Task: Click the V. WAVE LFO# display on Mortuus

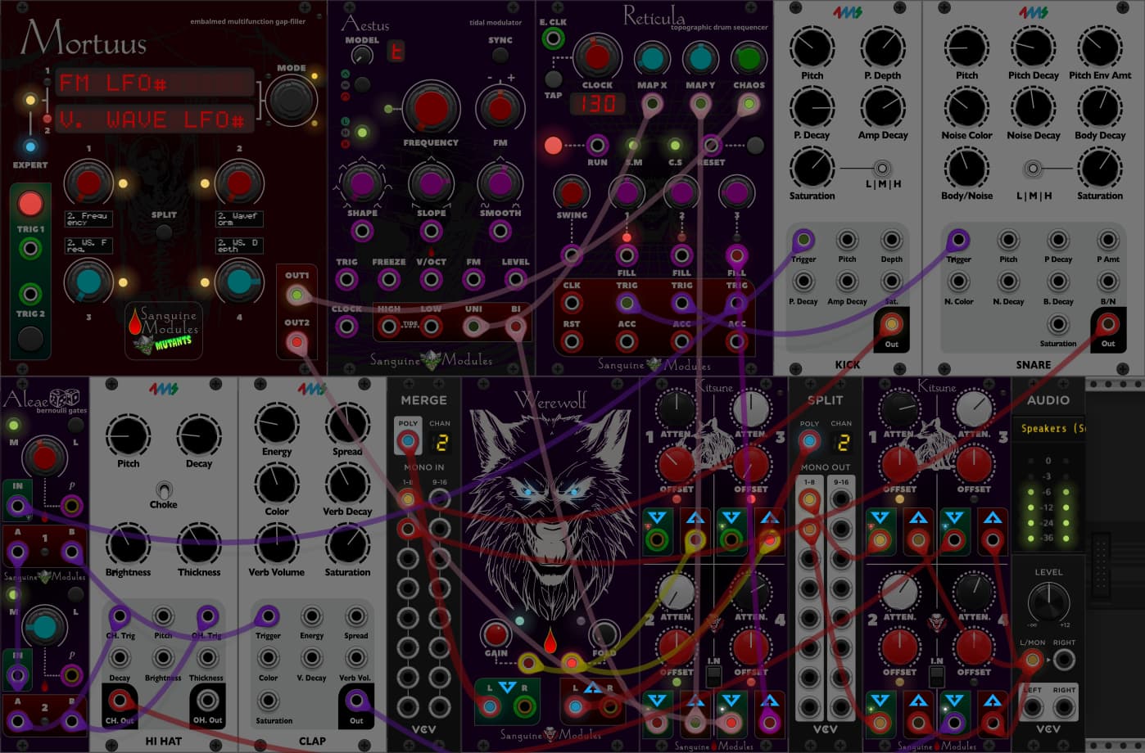Action: 155,119
